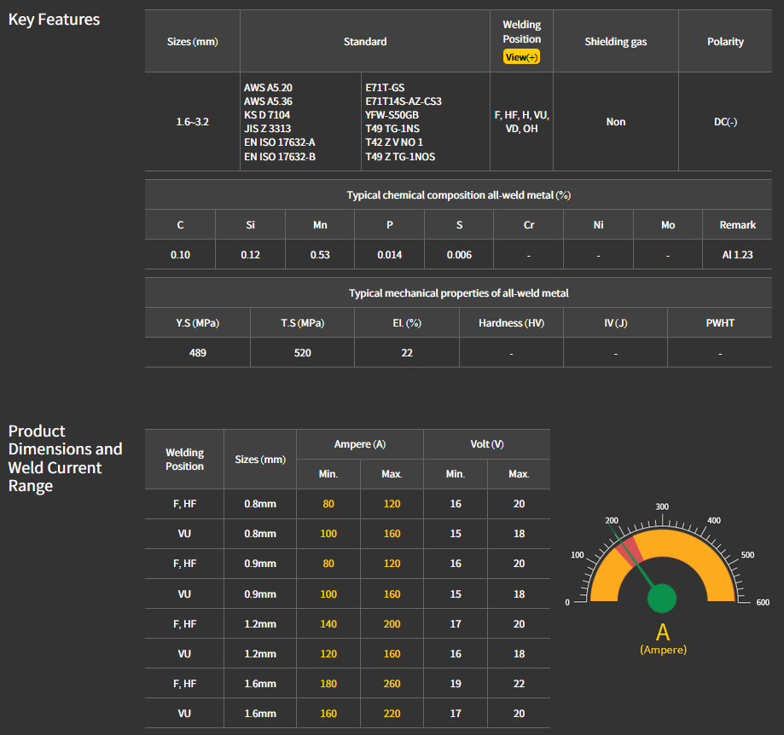Click the Volt (V) column header
784x735 pixels.
point(486,444)
